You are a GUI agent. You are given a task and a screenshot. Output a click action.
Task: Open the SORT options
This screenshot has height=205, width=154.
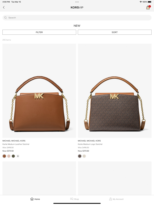tap(115, 32)
